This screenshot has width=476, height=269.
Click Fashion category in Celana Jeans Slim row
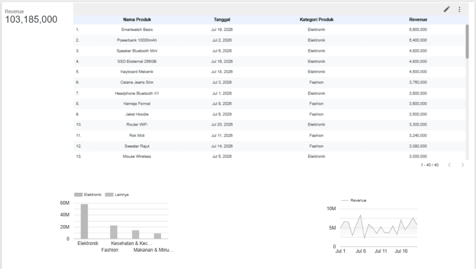pos(316,82)
